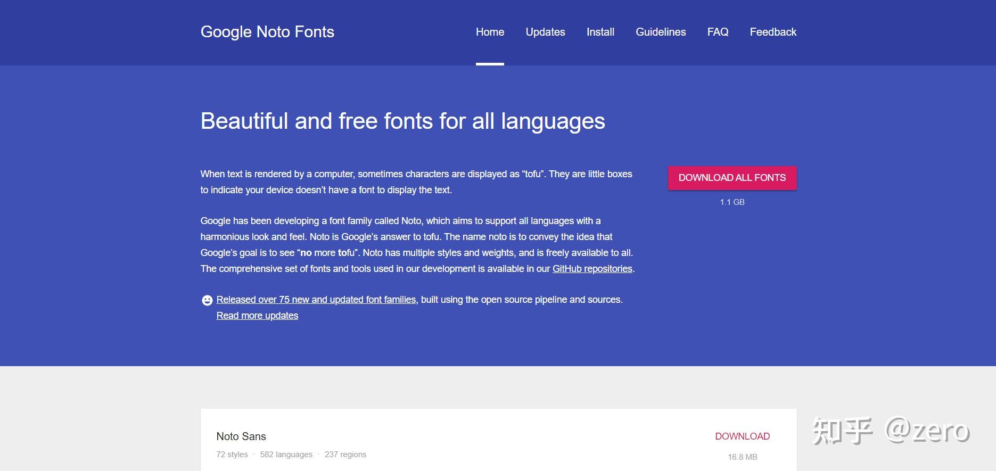Open the Google Noto Fonts site title
Image resolution: width=996 pixels, height=471 pixels.
tap(267, 32)
